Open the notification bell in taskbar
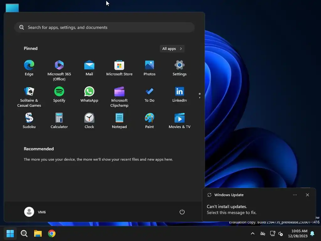321x241 pixels. (313, 233)
